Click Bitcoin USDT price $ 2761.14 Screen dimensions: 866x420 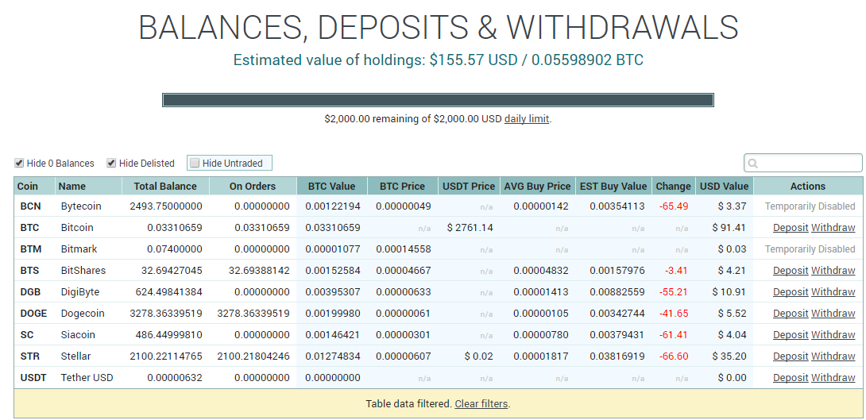(x=470, y=227)
